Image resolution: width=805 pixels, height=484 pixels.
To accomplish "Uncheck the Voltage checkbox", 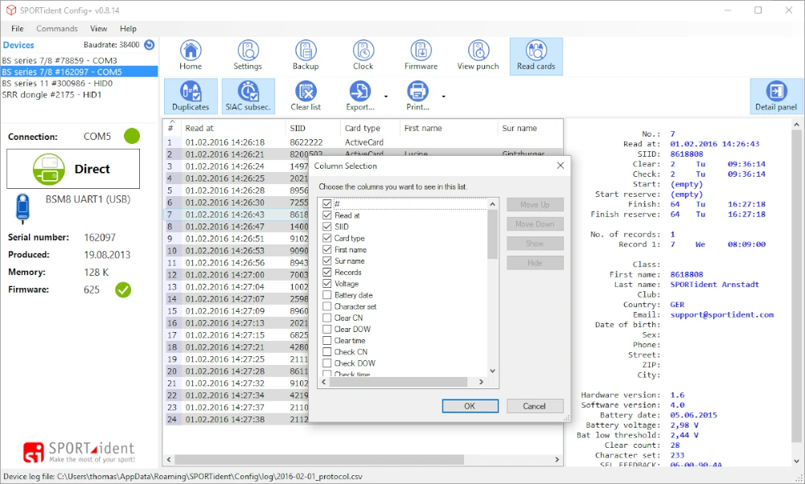I will pyautogui.click(x=327, y=283).
